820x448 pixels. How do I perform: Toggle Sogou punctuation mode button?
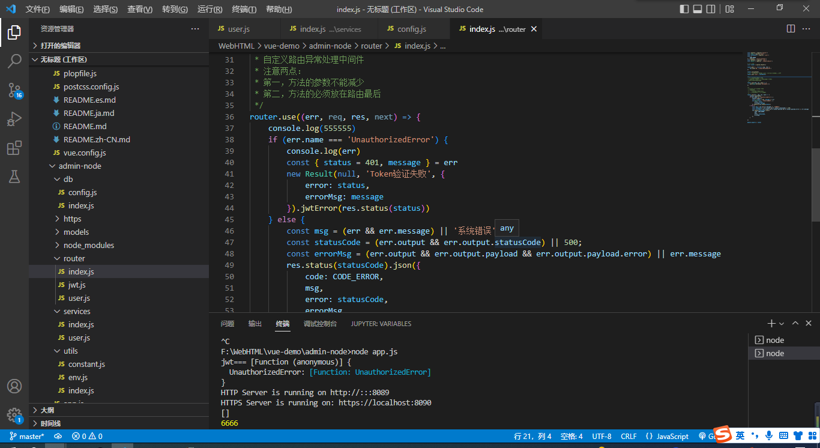[755, 435]
